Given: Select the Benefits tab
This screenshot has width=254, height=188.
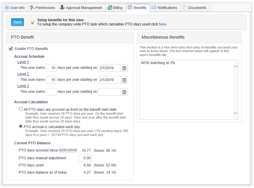Looking at the screenshot, I should (138, 8).
